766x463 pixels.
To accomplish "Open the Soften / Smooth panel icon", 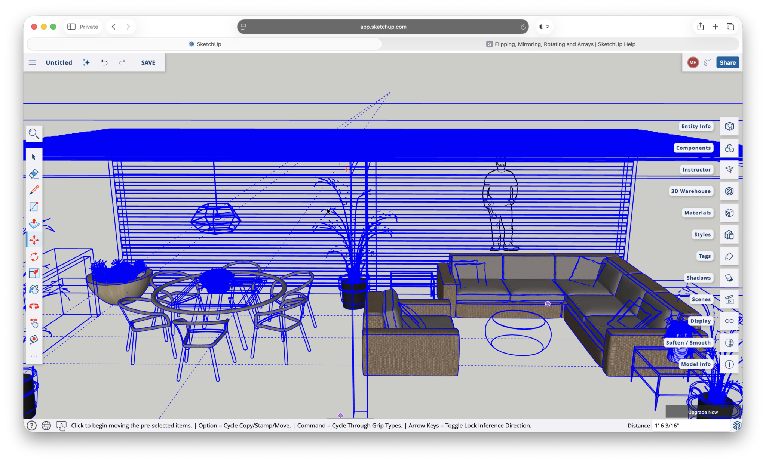I will click(729, 343).
